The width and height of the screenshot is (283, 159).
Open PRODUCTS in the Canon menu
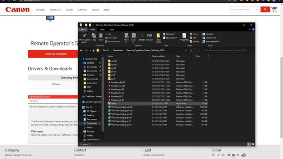(55, 10)
